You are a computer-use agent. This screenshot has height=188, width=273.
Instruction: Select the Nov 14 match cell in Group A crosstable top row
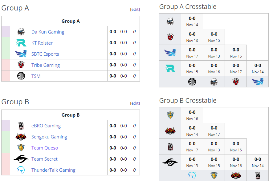pyautogui.click(x=192, y=22)
